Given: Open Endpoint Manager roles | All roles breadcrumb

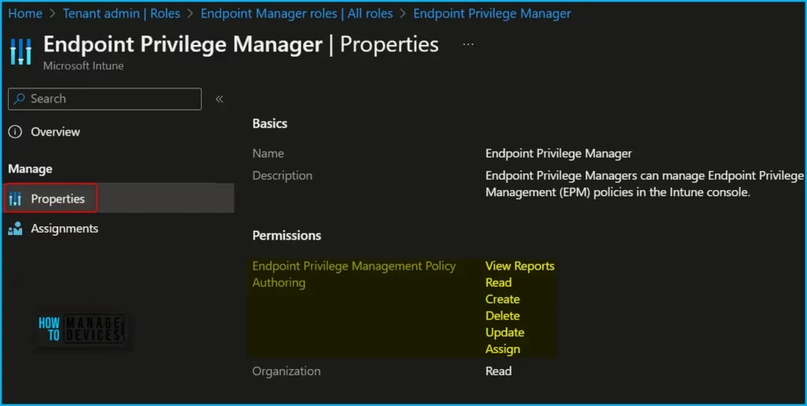Looking at the screenshot, I should [x=296, y=13].
